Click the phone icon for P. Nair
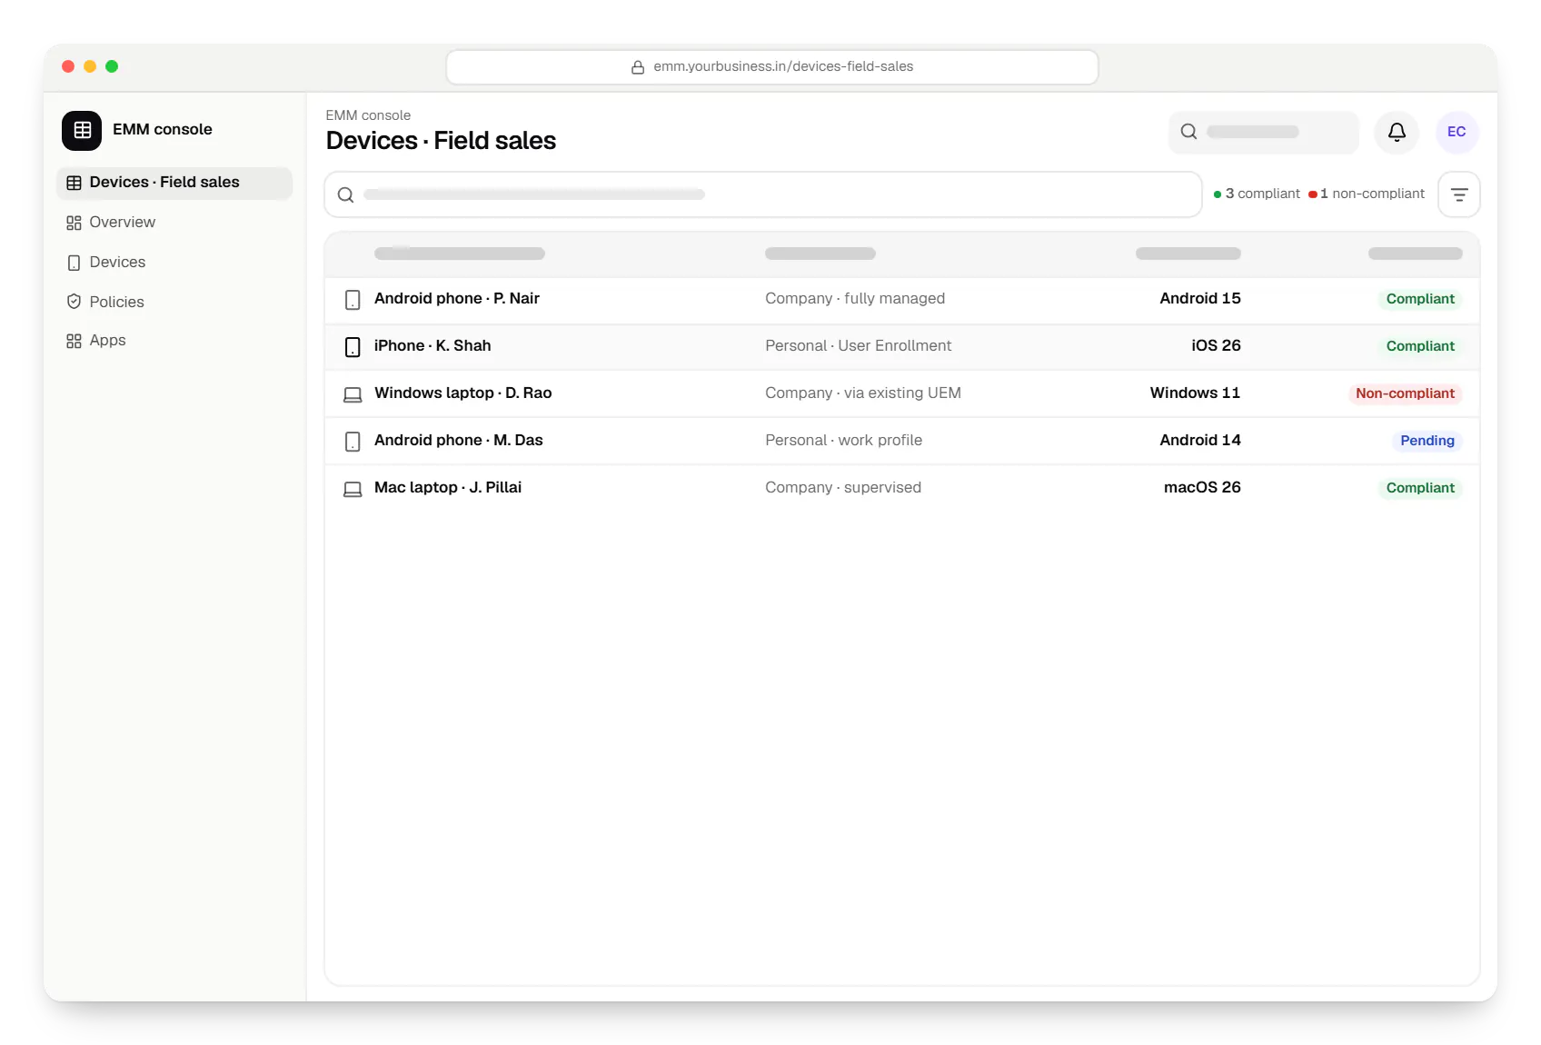1541x1045 pixels. pos(353,300)
